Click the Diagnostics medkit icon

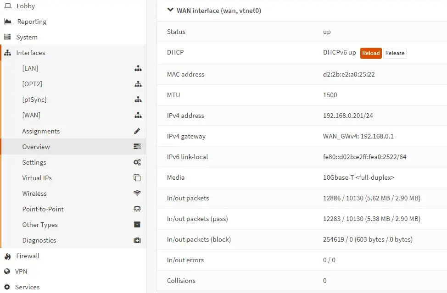(x=137, y=240)
